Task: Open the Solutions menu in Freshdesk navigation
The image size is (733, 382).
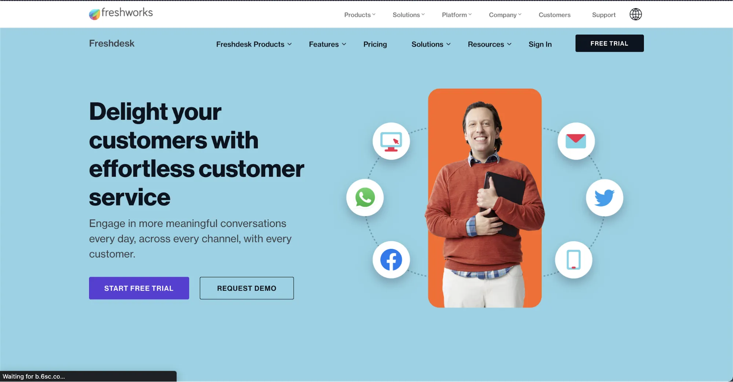Action: click(431, 44)
